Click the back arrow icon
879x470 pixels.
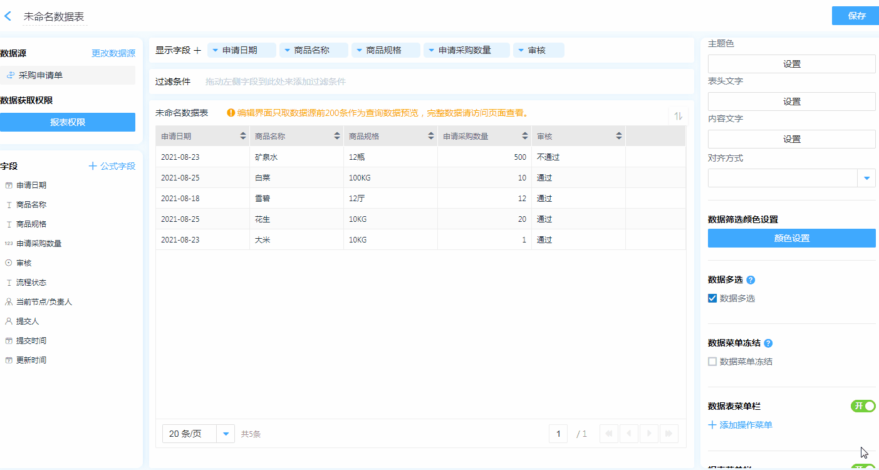8,16
